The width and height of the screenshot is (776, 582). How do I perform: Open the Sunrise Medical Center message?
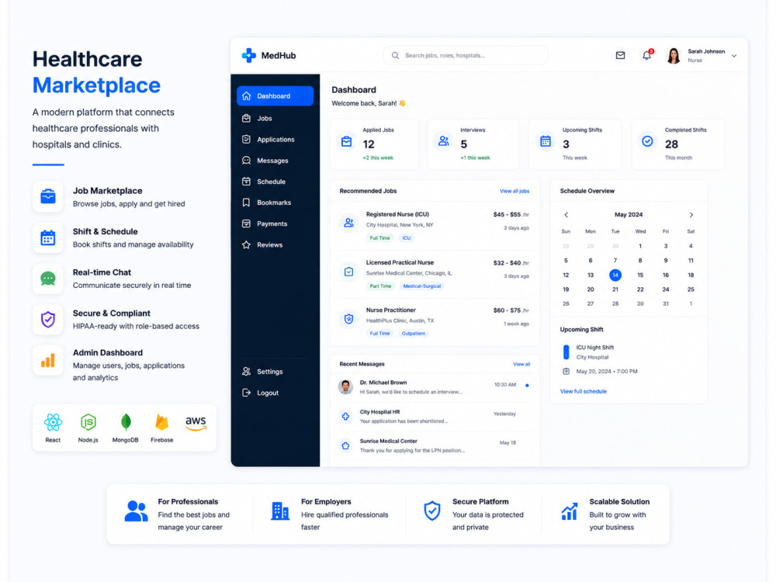(x=435, y=446)
